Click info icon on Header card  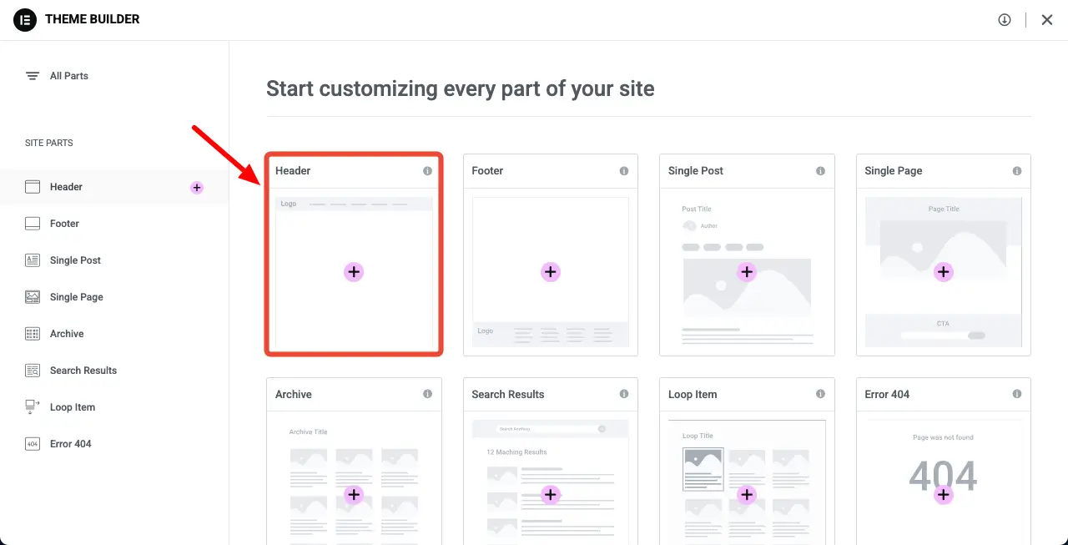pyautogui.click(x=427, y=171)
